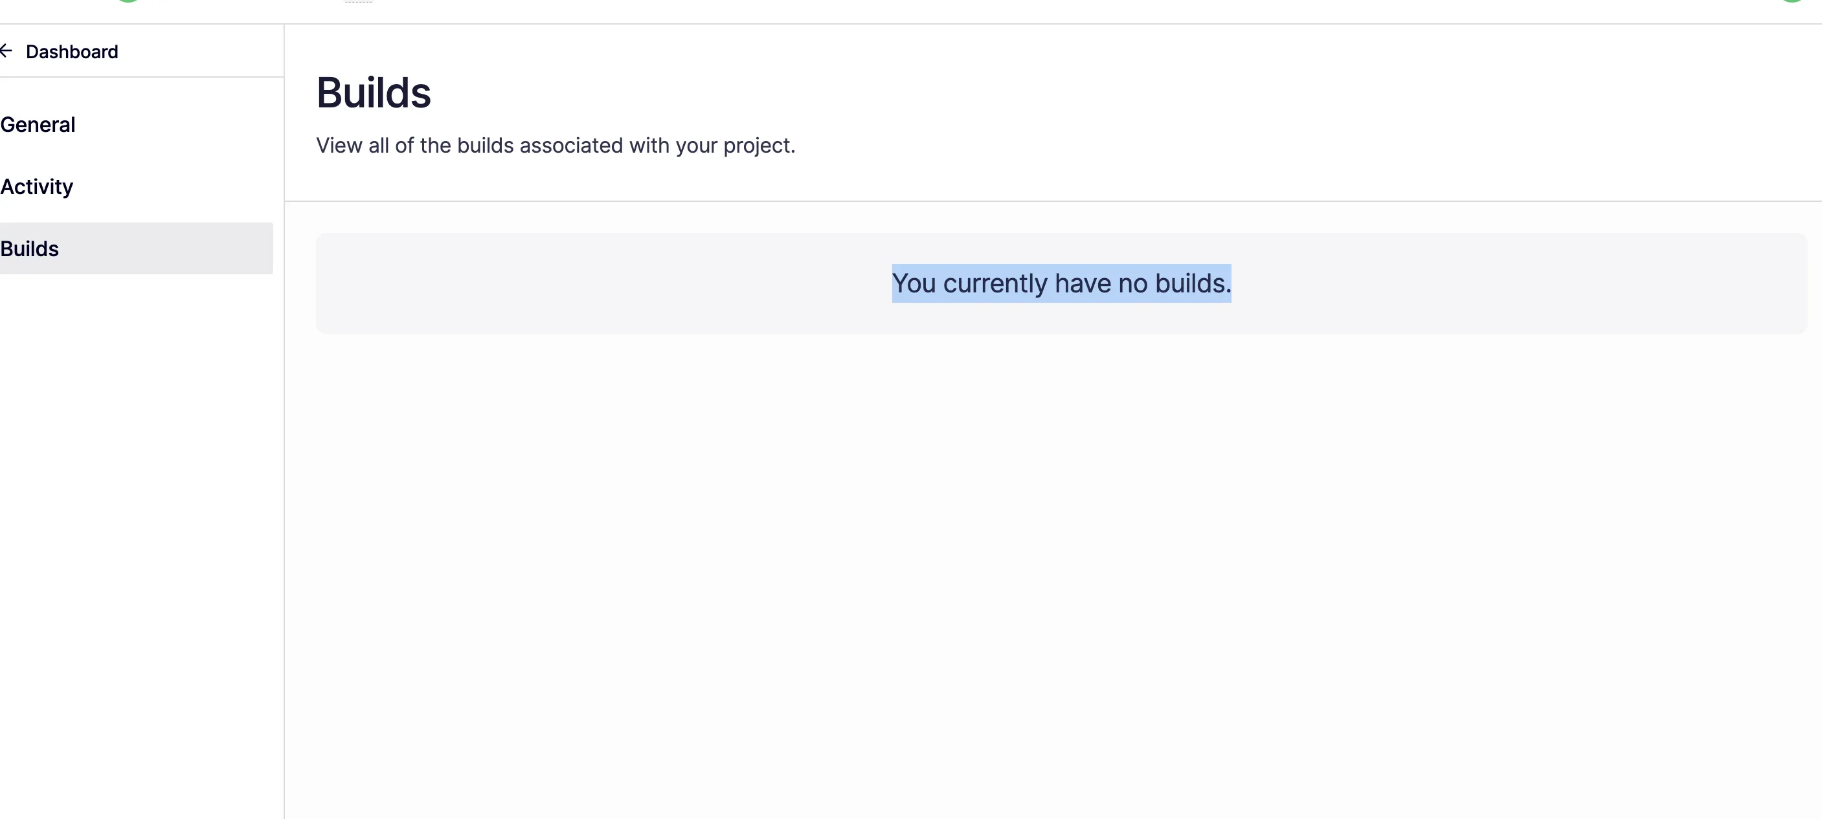Go back to the Dashboard link
Screen dimensions: 1822x819
(71, 52)
